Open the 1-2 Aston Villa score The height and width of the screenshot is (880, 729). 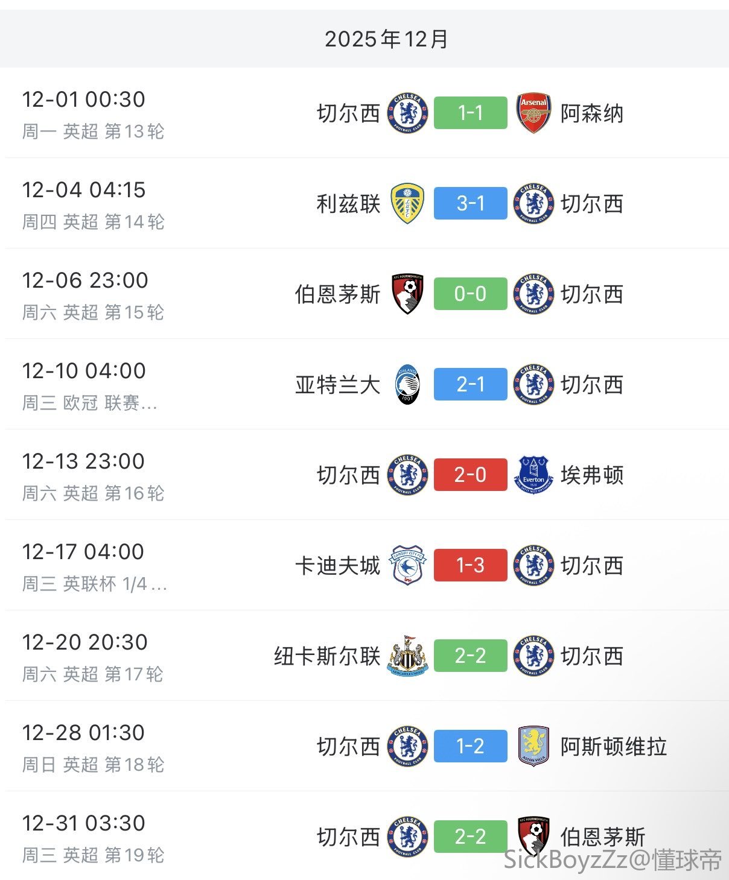click(x=470, y=746)
